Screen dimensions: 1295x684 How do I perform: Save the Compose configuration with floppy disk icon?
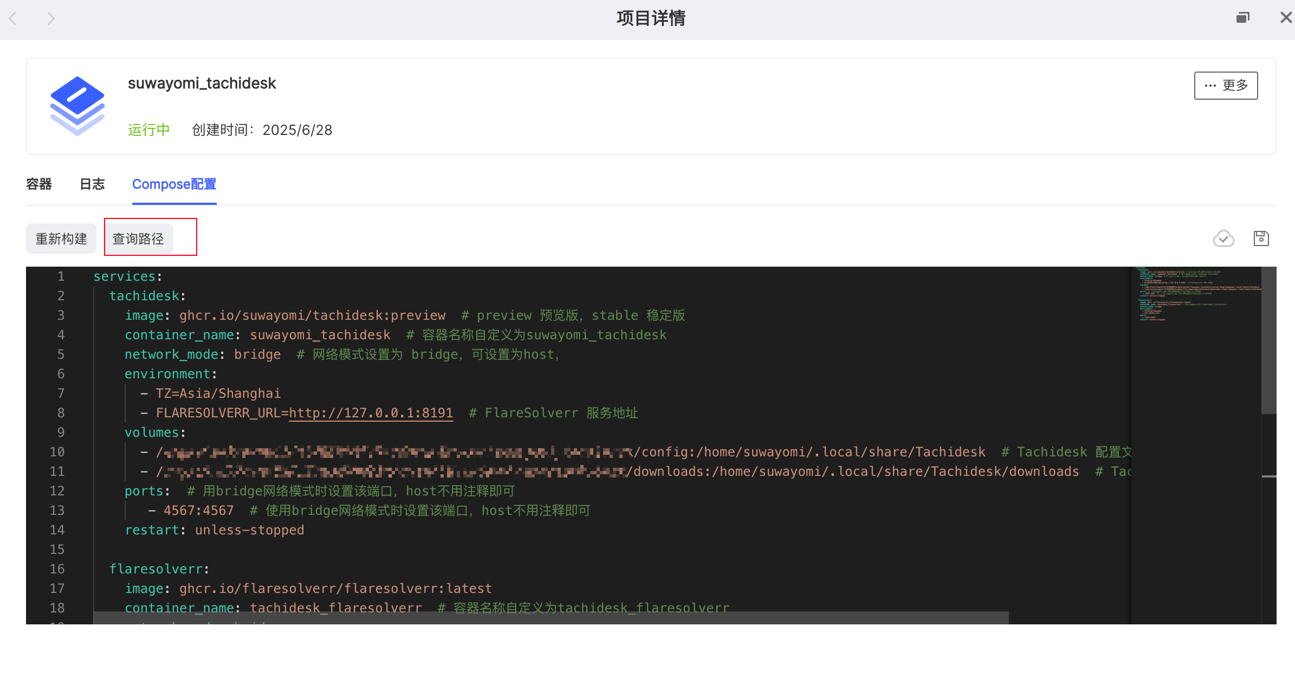1261,238
